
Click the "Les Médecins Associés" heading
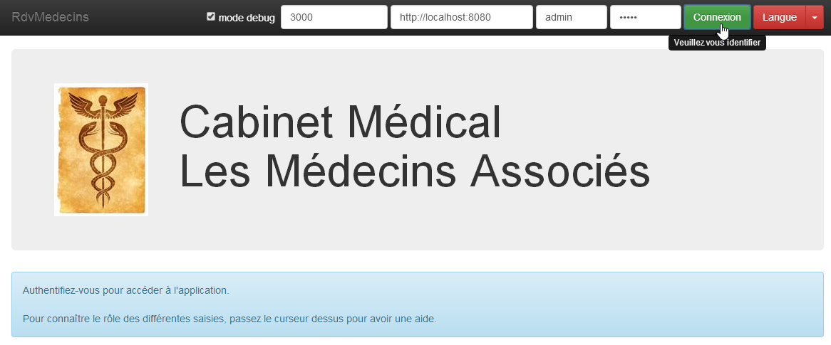[x=414, y=171]
